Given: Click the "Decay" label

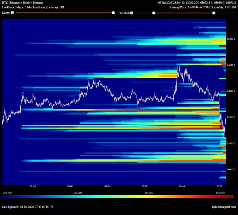Looking at the screenshot, I should point(6,13).
